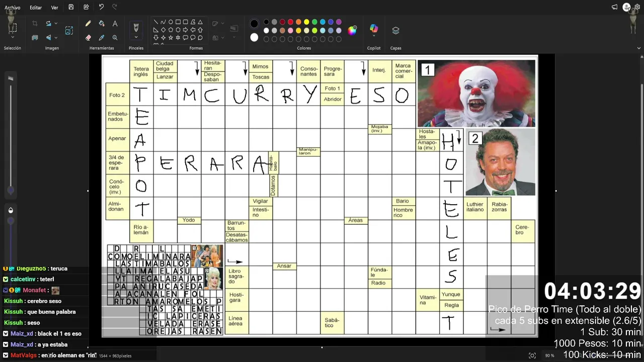Screen dimensions: 644x362
Task: Click the Pennywise clown photo 1
Action: click(x=476, y=94)
